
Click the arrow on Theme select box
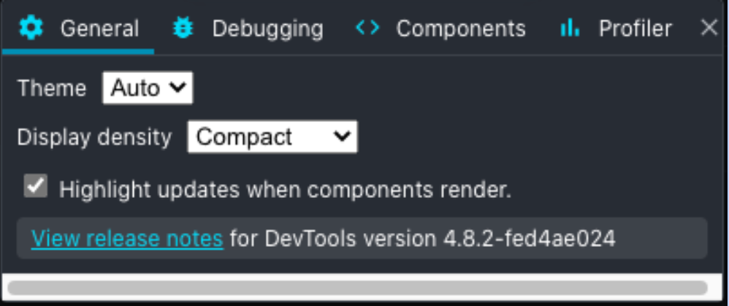pos(177,88)
